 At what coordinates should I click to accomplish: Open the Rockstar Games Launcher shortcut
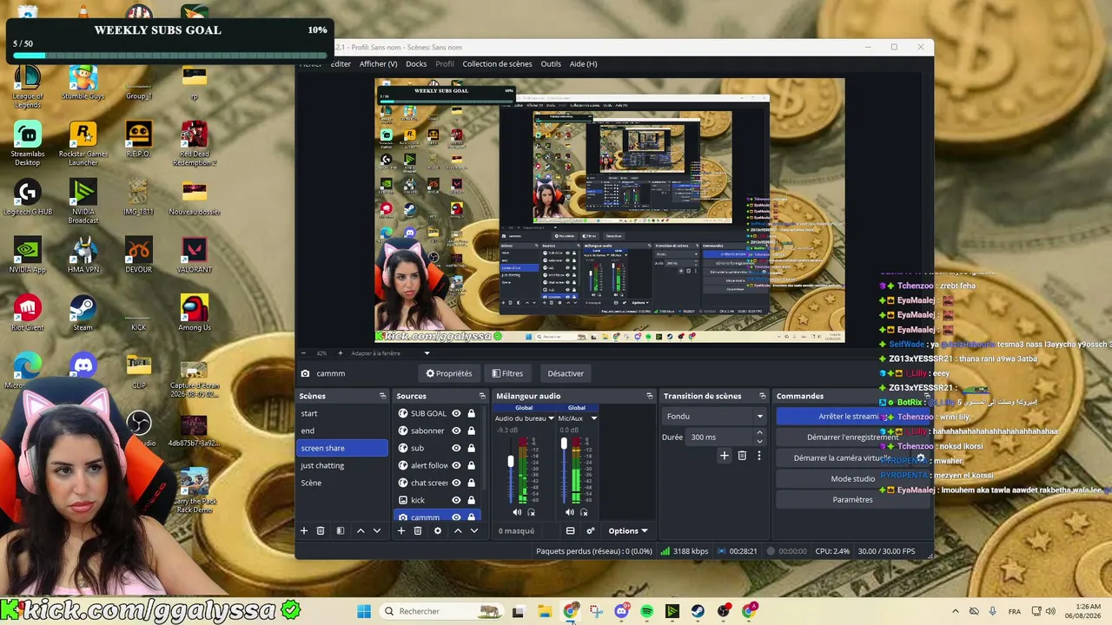pos(83,143)
